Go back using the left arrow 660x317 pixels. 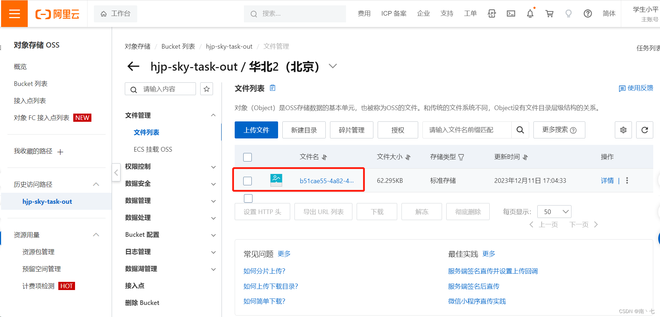pos(133,66)
